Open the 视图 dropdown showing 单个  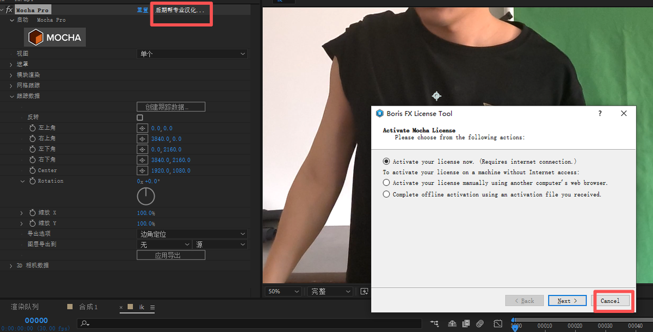point(192,54)
